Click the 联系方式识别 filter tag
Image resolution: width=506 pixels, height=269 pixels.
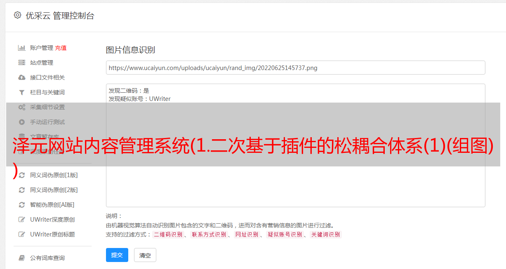[x=209, y=234]
